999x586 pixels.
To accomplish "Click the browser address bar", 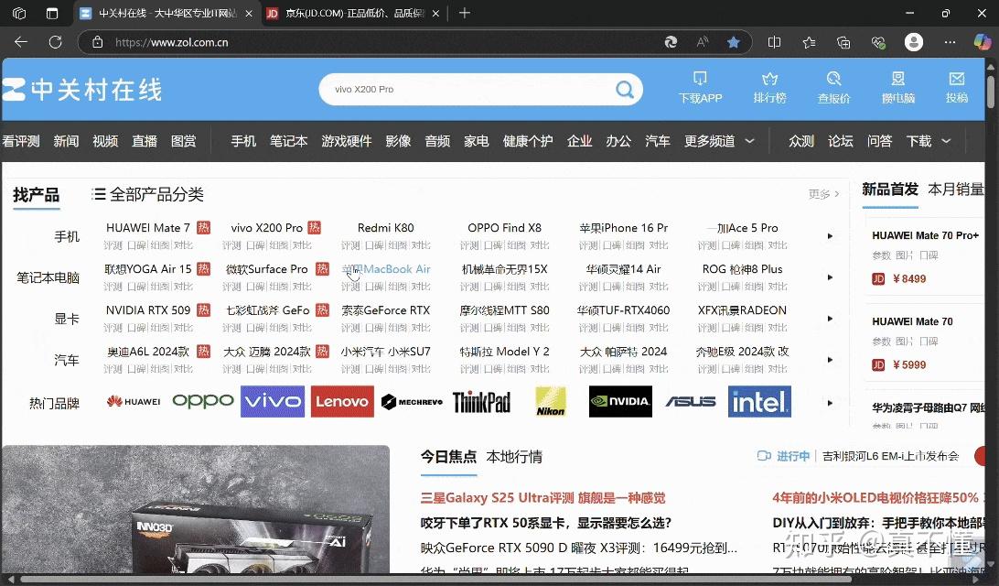I will [382, 42].
